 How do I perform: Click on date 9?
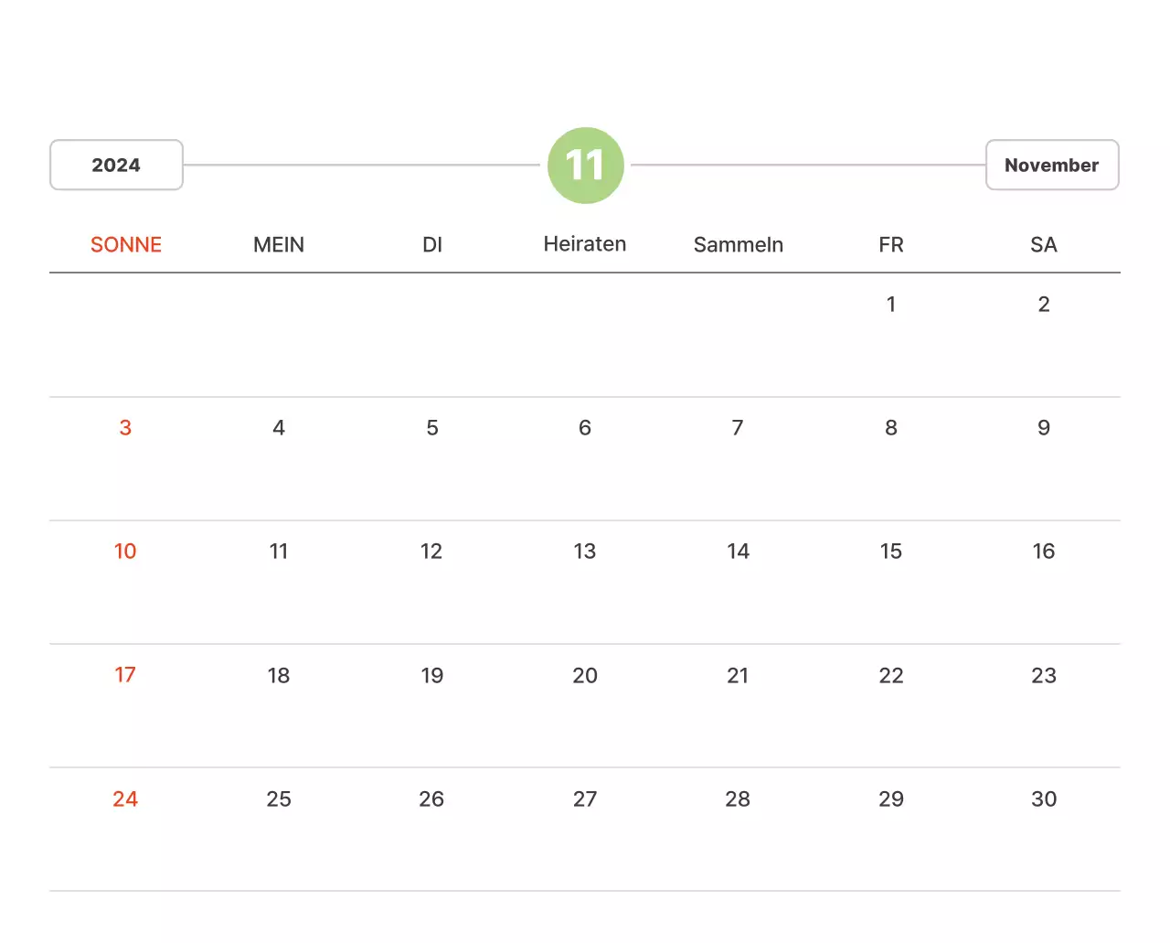point(1044,428)
